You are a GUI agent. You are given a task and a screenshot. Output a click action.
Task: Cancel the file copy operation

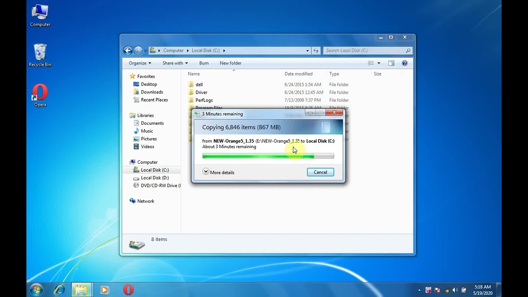[x=320, y=172]
